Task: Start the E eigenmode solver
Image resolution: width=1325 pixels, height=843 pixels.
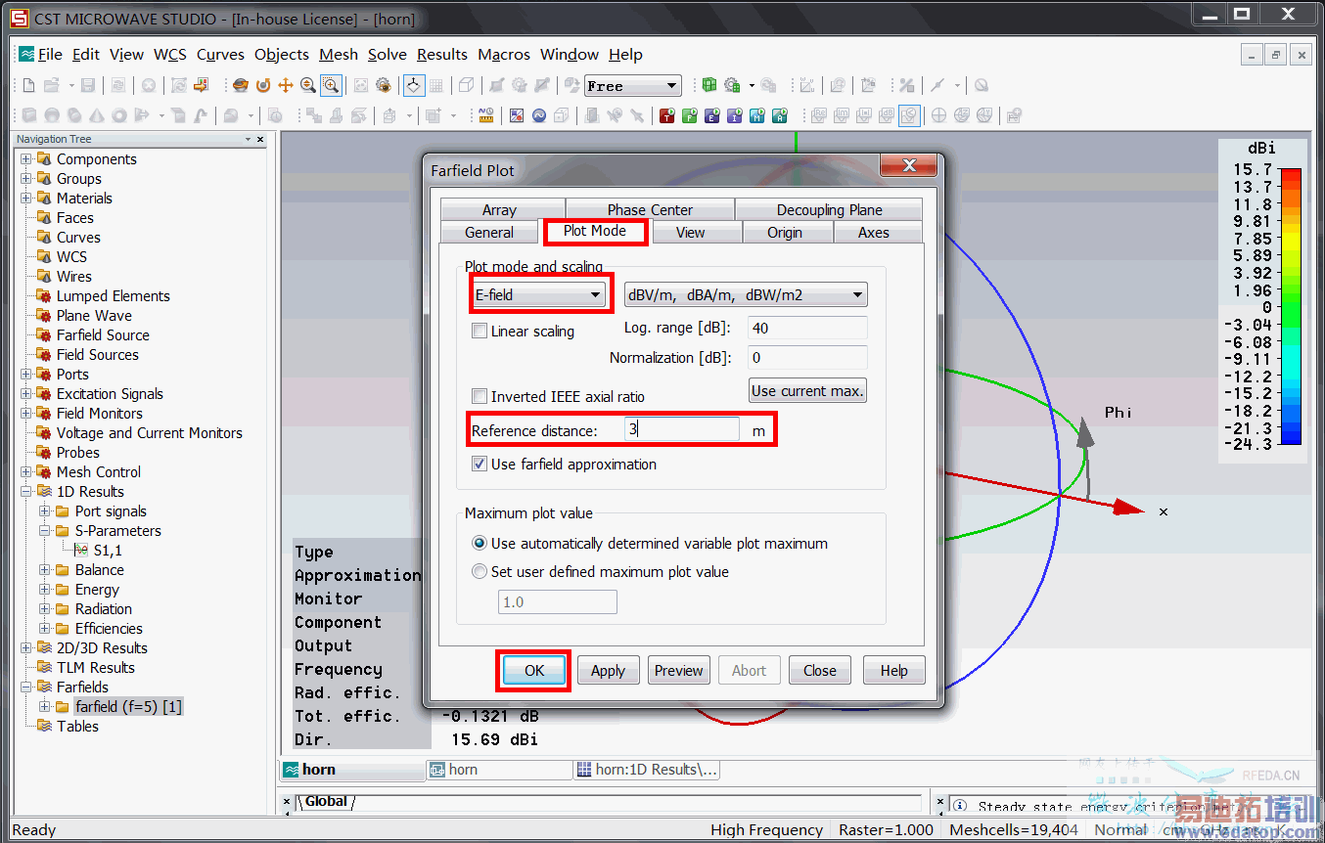Action: click(712, 115)
